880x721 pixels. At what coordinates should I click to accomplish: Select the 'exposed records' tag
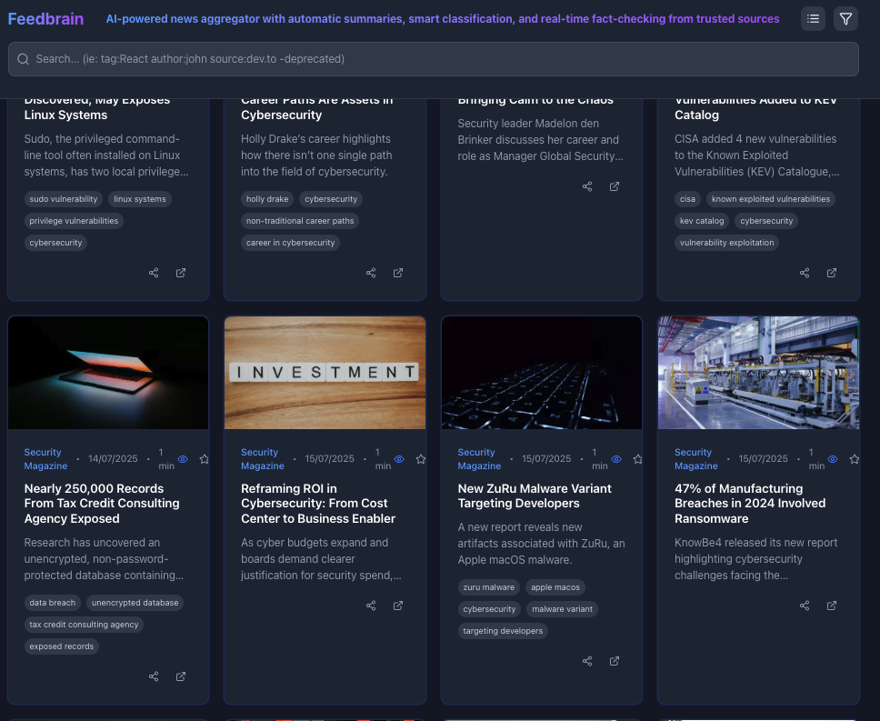[x=62, y=646]
